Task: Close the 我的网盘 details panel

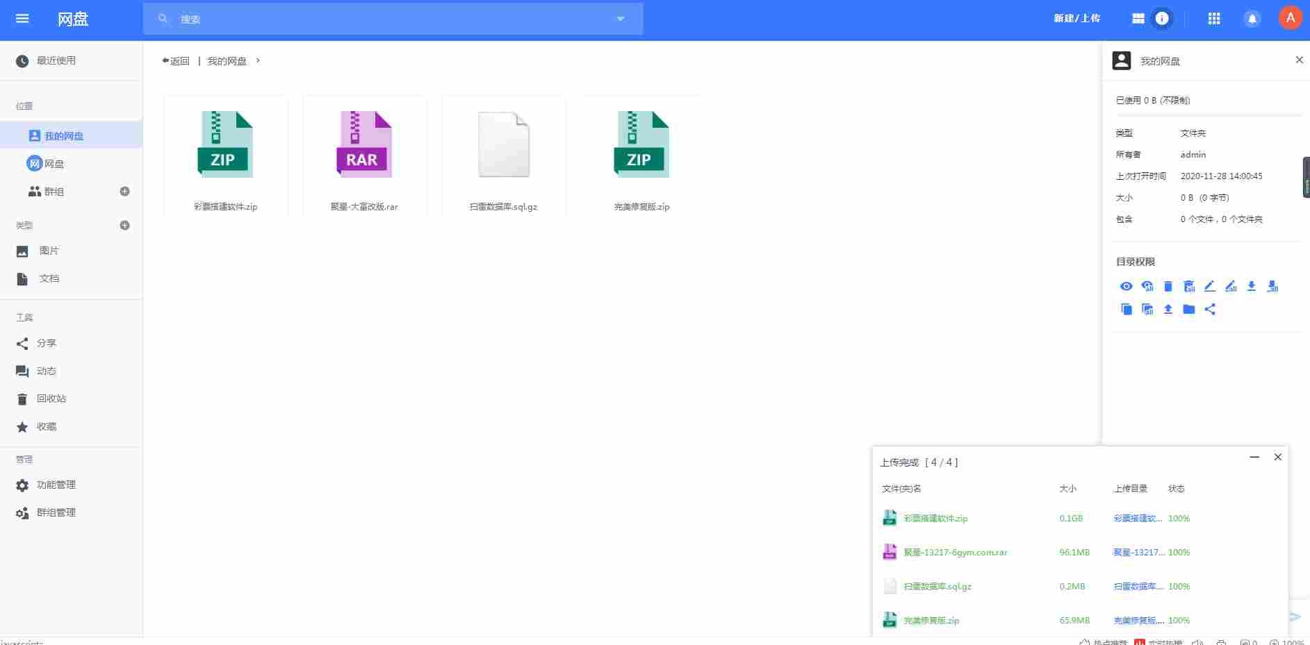Action: [x=1299, y=60]
